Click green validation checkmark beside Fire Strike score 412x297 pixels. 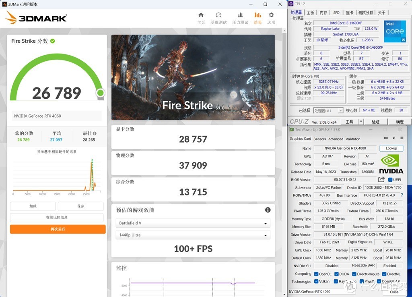53,41
